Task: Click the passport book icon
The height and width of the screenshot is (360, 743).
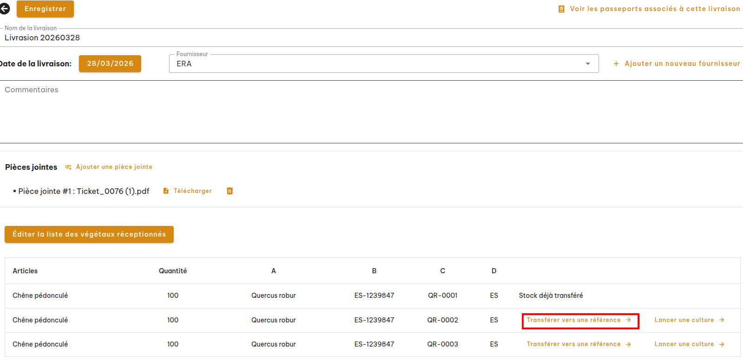Action: [x=561, y=9]
